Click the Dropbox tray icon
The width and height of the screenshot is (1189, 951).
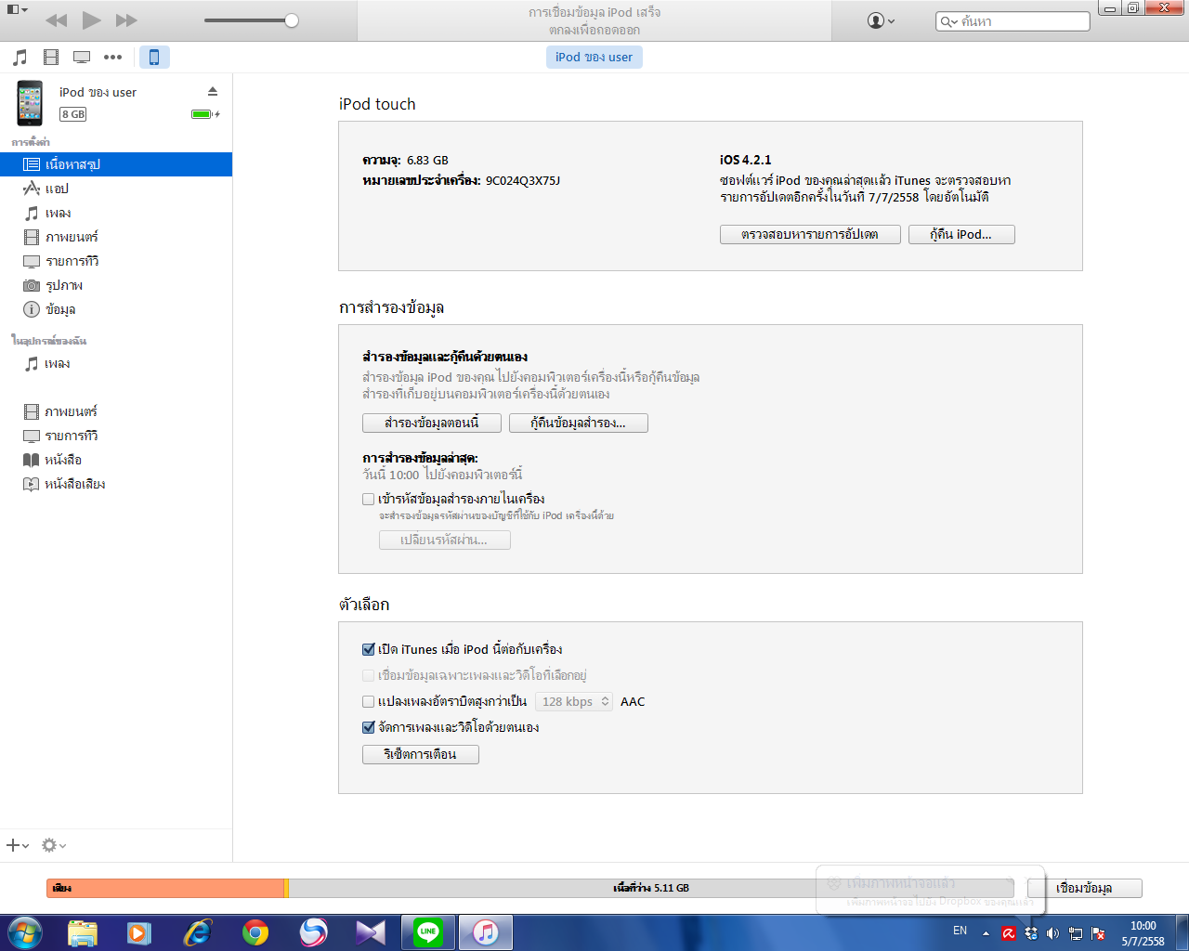tap(1031, 932)
